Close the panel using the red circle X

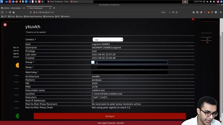click(5, 25)
